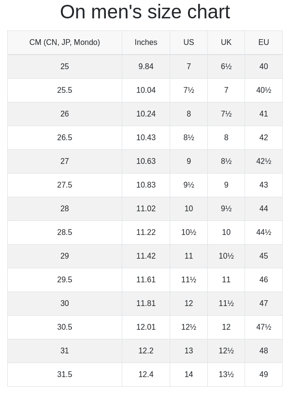
Task: Select the 9.84 inches cell
Action: [x=146, y=67]
